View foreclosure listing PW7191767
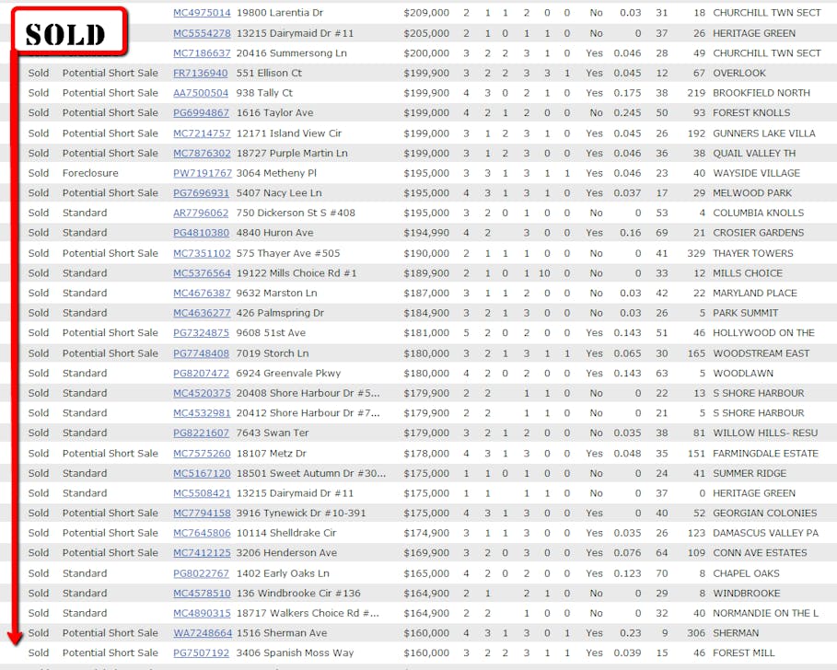 tap(201, 173)
